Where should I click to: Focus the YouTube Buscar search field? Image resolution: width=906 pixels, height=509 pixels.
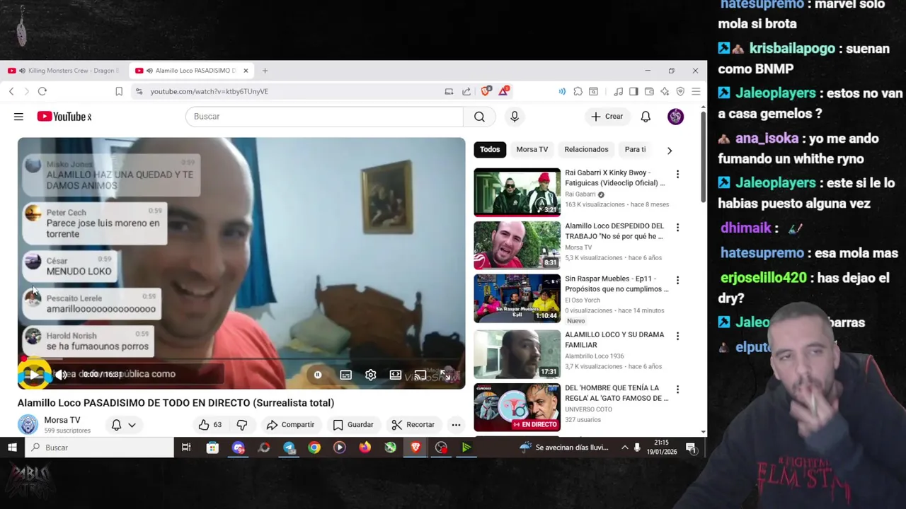point(324,117)
